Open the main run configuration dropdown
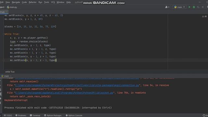Screen dimensions: 208x117 coord(179,7)
